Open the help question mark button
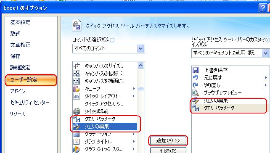The width and height of the screenshot is (270, 153). (x=263, y=8)
